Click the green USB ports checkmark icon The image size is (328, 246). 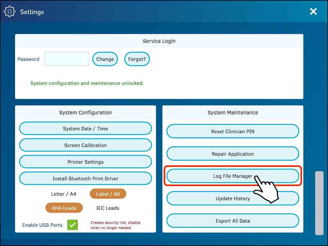[72, 225]
